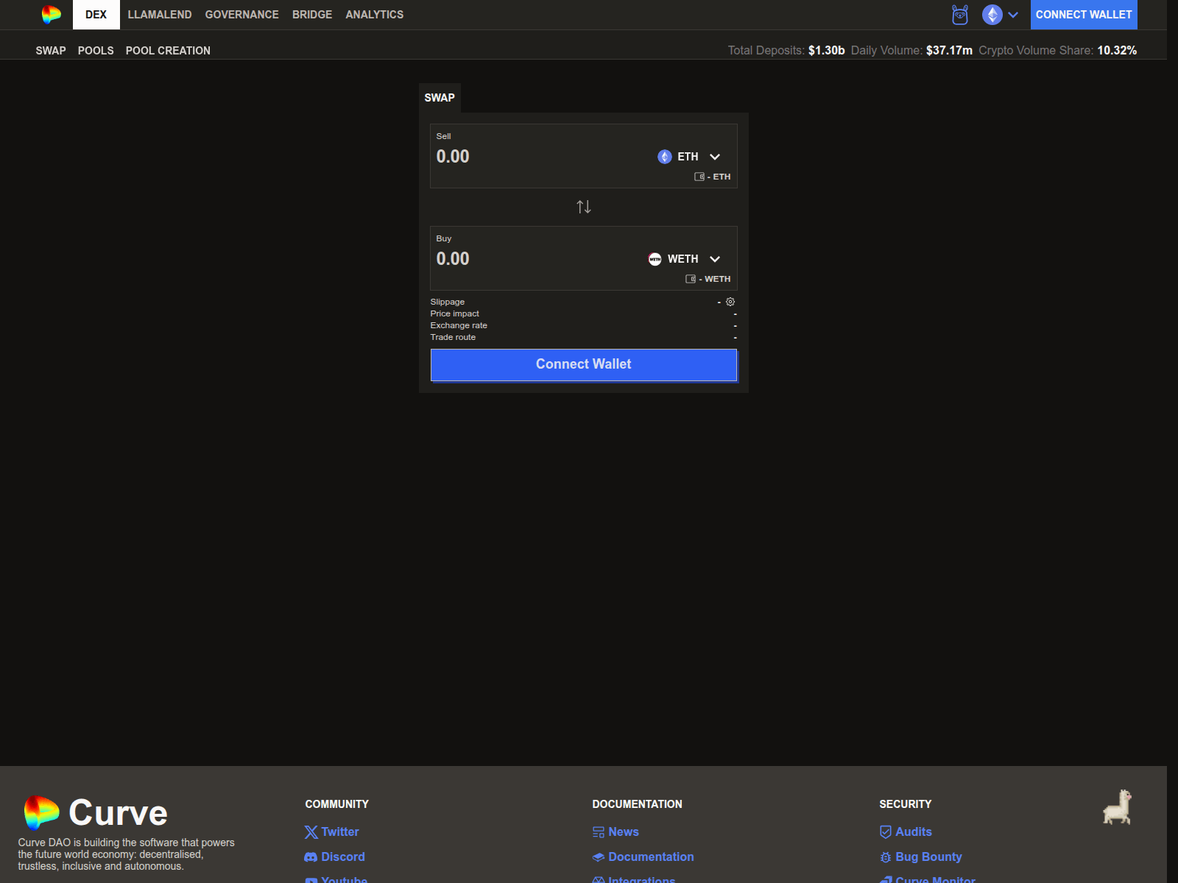The width and height of the screenshot is (1178, 883).
Task: Swap the sell and buy tokens arrows
Action: pos(584,207)
